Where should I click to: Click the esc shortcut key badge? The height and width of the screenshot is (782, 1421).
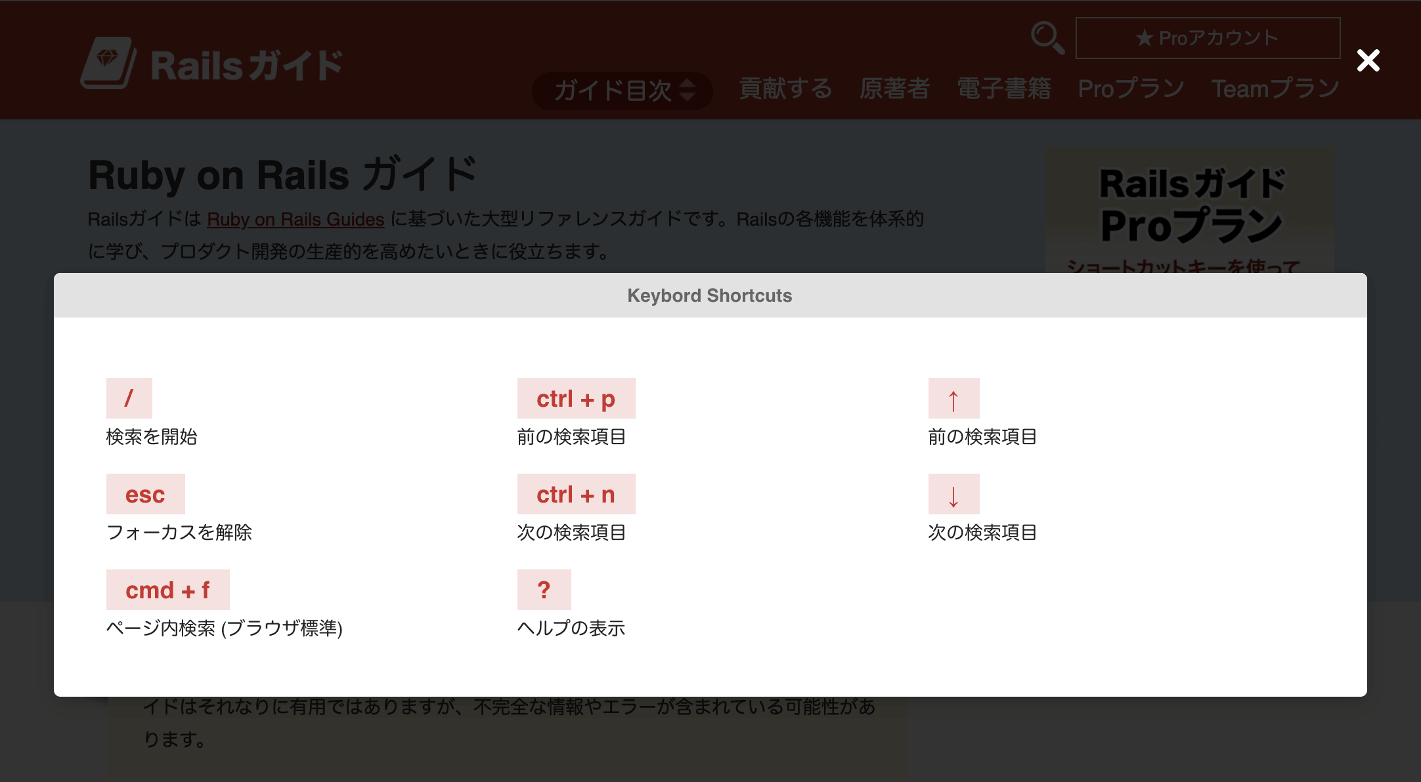tap(146, 494)
